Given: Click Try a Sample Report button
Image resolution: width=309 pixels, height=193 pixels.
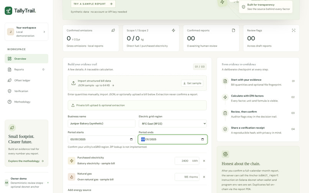Looking at the screenshot, I should tap(93, 4).
